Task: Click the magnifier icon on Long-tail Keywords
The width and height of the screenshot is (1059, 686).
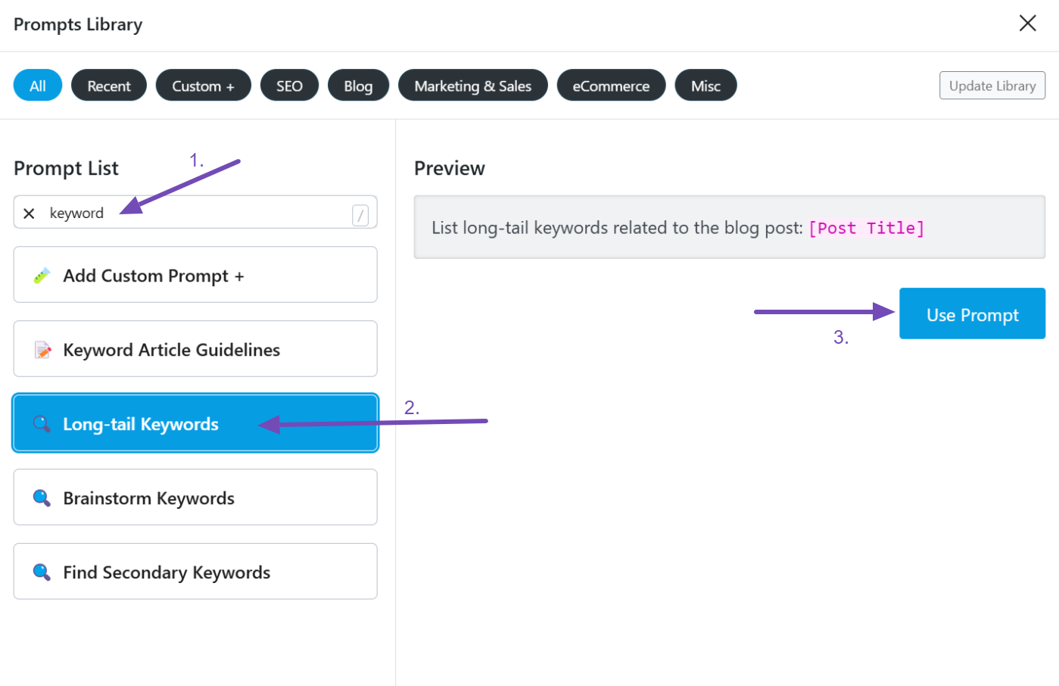Action: pyautogui.click(x=42, y=424)
